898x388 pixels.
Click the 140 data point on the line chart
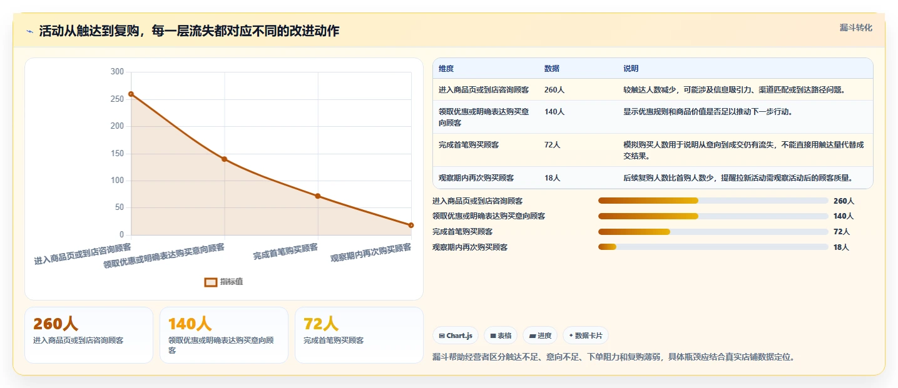click(x=224, y=159)
